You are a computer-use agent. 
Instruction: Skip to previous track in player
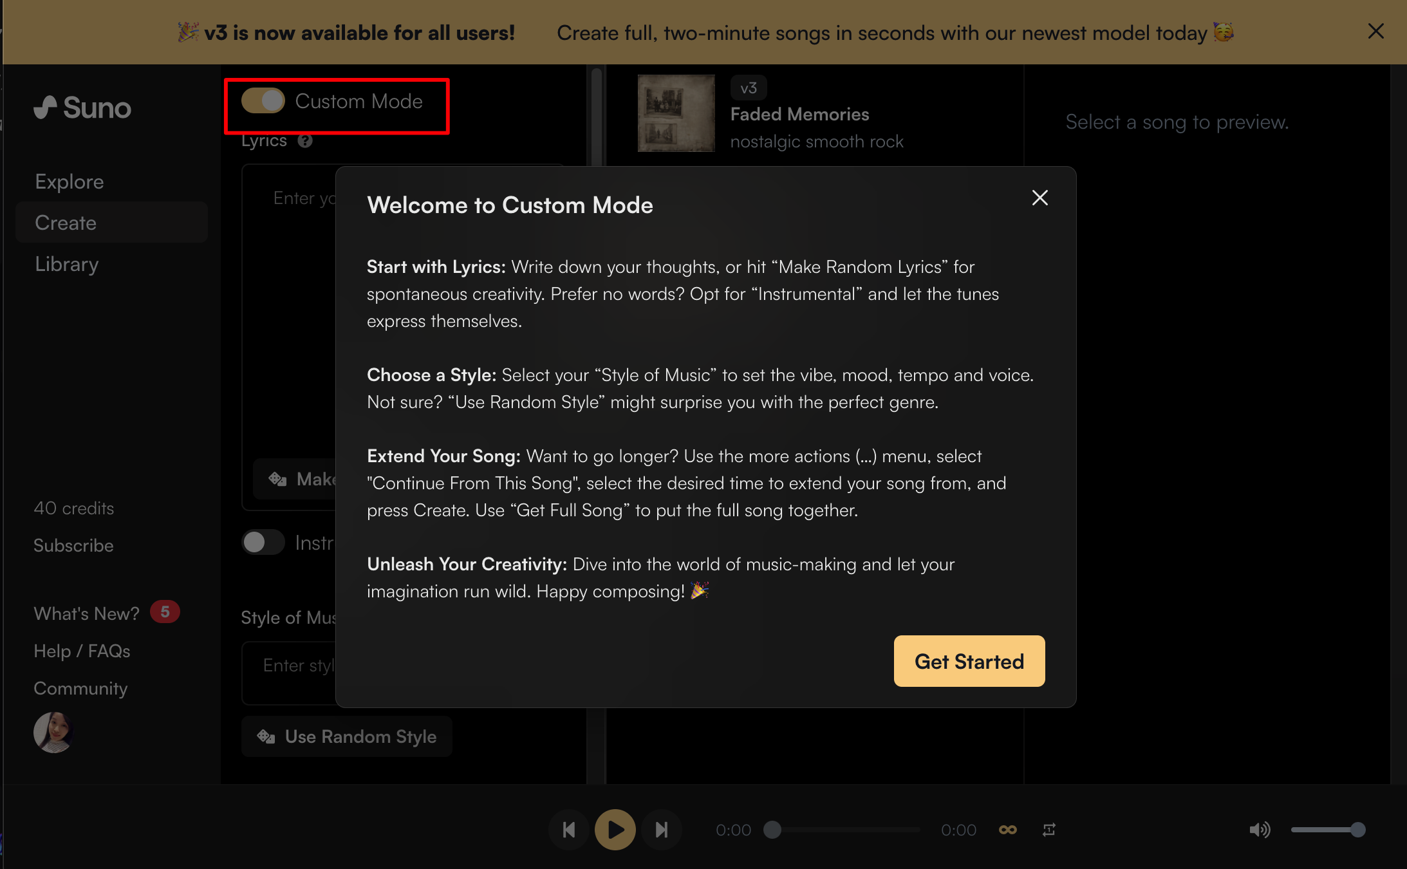tap(569, 830)
